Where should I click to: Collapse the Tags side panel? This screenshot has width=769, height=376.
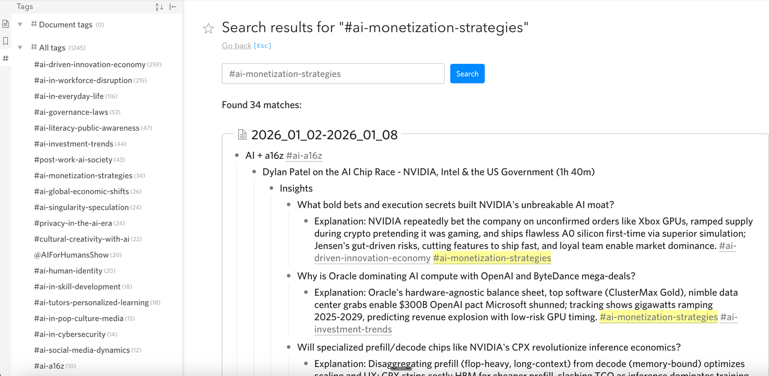pyautogui.click(x=173, y=7)
